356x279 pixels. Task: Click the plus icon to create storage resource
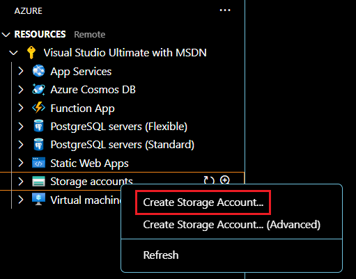click(x=225, y=180)
